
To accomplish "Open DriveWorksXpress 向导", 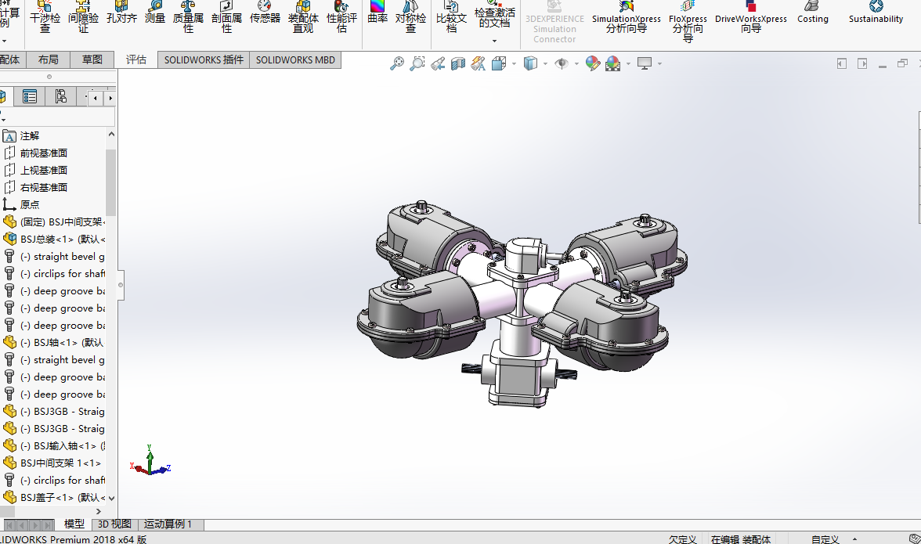I will [750, 16].
